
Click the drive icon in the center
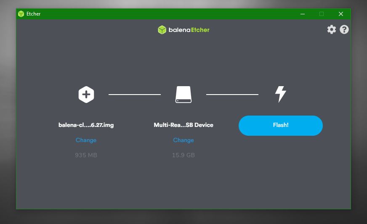183,95
